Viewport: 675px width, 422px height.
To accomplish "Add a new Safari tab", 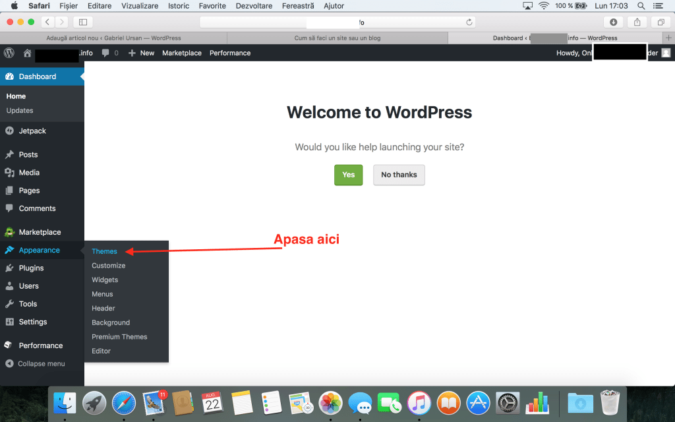I will [668, 38].
